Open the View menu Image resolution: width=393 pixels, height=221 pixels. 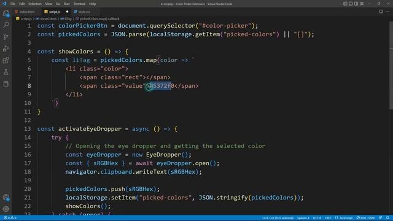pos(49,4)
